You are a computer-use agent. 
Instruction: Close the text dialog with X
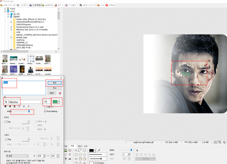(61, 78)
